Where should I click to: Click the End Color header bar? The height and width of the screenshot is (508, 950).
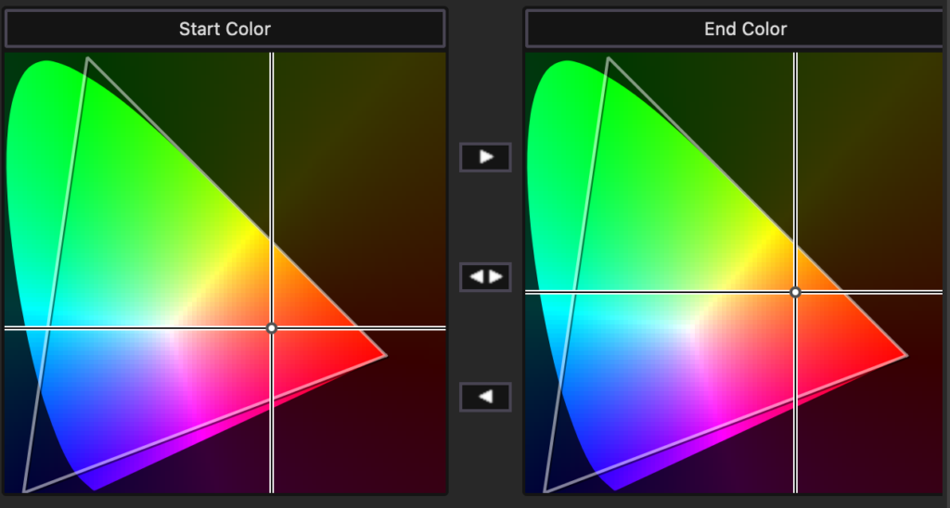pos(745,29)
